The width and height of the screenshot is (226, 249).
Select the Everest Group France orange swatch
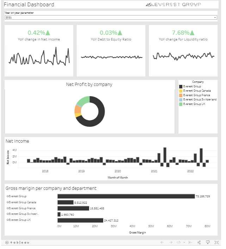point(181,95)
